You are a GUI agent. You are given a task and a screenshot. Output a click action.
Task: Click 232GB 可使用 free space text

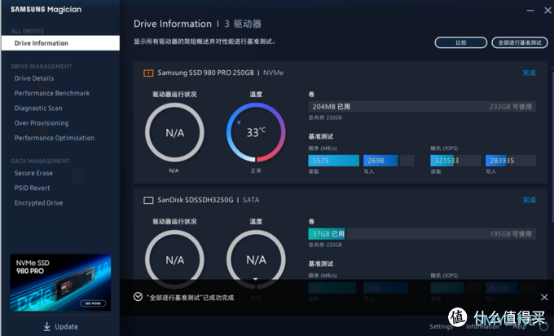point(511,107)
